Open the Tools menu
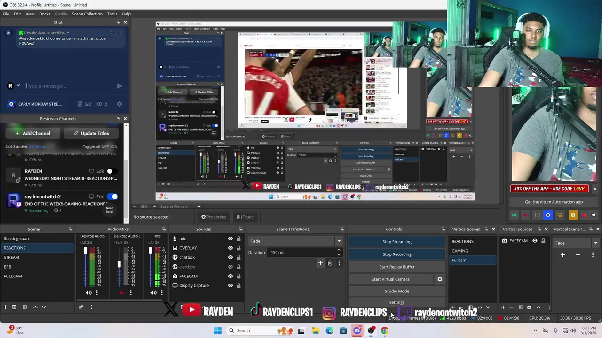Screen dimensions: 602x338 pos(112,14)
